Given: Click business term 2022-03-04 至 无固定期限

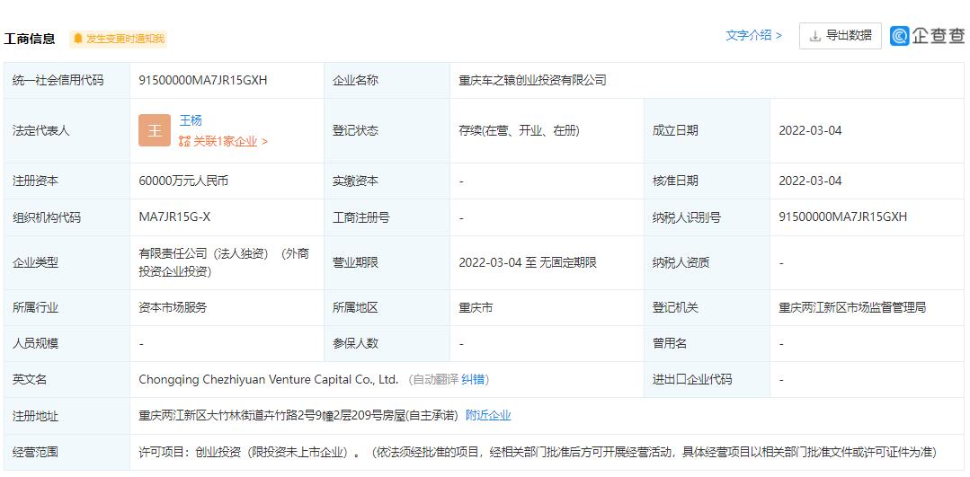Looking at the screenshot, I should pyautogui.click(x=527, y=262).
